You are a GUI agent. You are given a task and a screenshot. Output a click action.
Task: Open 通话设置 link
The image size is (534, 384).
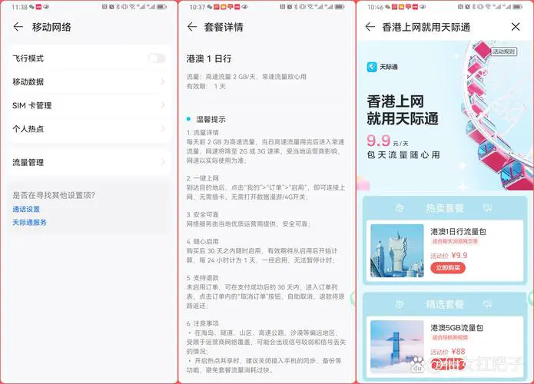tap(26, 209)
